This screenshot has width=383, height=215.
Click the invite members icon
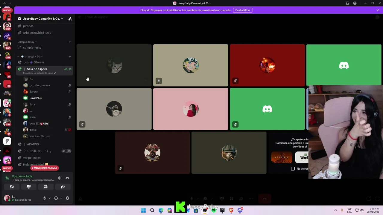pos(70,19)
